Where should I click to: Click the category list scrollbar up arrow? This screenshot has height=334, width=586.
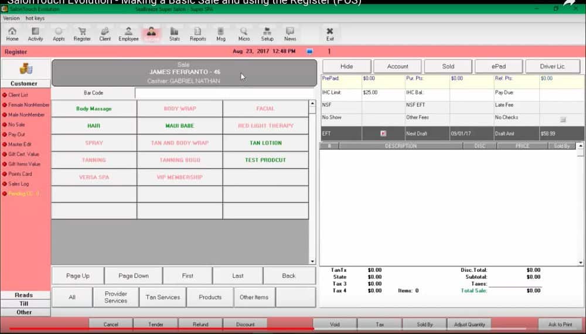click(312, 104)
